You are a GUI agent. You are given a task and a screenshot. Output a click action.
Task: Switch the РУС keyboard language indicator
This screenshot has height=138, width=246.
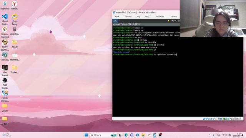[x=218, y=135]
